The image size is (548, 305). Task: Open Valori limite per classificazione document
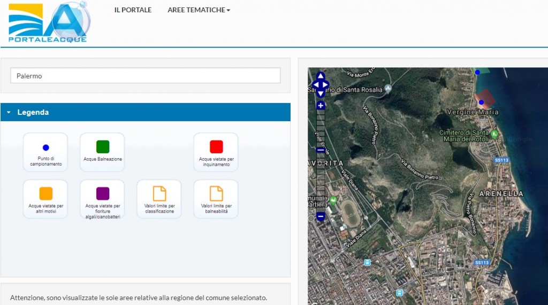[x=159, y=193]
